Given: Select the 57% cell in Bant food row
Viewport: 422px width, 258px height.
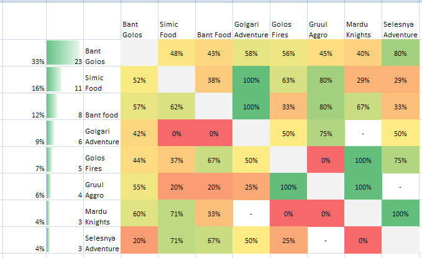Looking at the screenshot, I should tap(139, 107).
